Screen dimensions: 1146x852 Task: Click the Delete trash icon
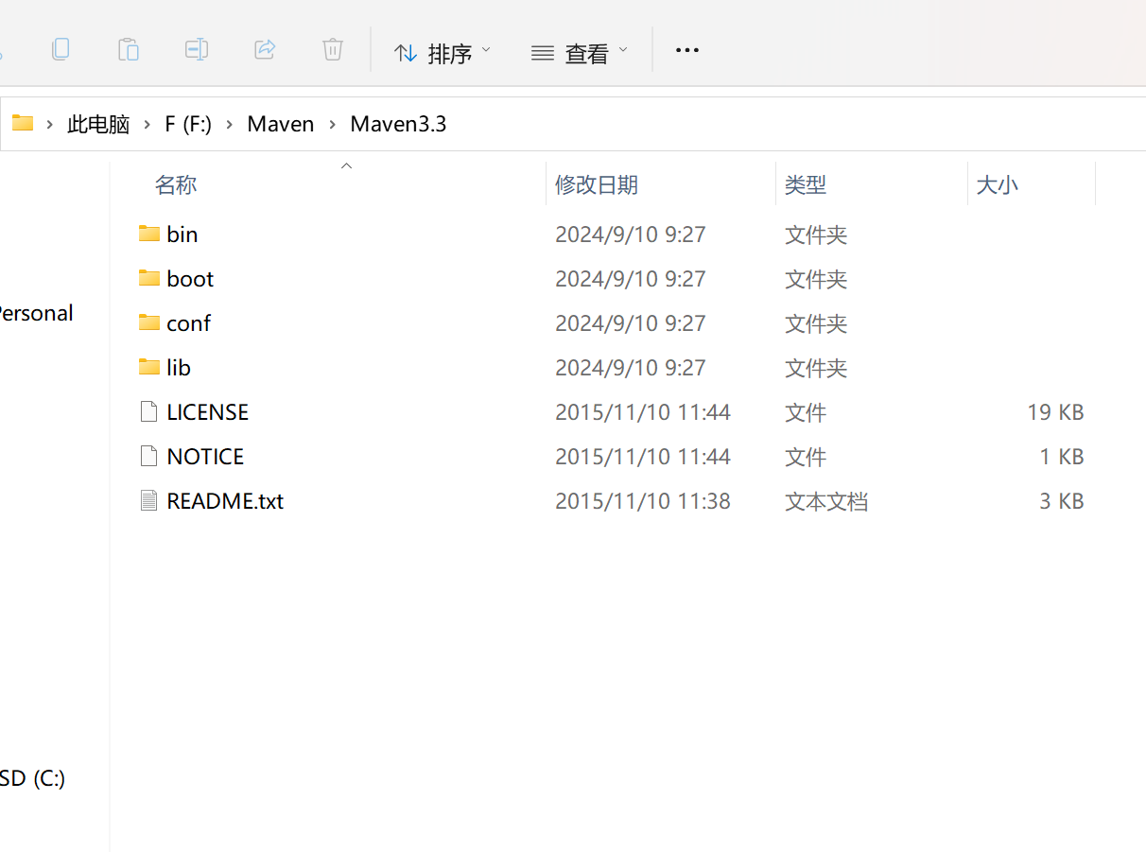(x=333, y=49)
